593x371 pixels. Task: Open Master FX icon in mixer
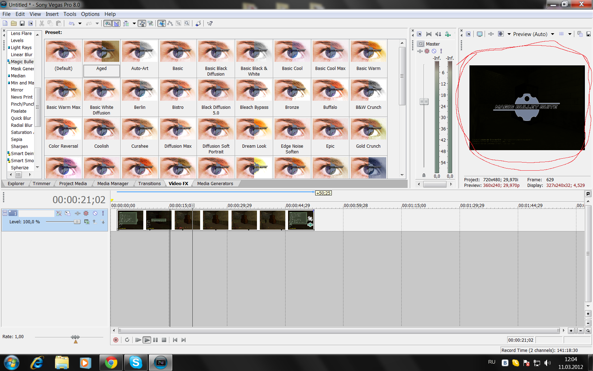pos(420,51)
